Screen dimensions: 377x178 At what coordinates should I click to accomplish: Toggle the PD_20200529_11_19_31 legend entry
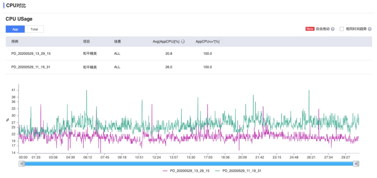pos(238,171)
